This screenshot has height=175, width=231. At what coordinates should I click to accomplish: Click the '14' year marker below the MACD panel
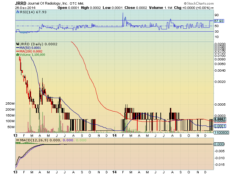point(115,172)
